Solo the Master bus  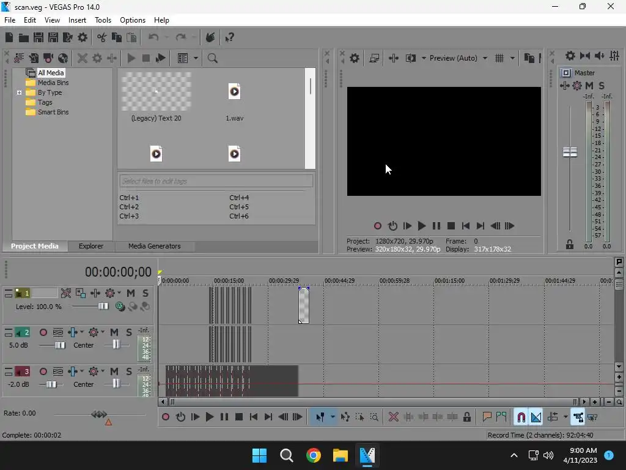tap(602, 86)
